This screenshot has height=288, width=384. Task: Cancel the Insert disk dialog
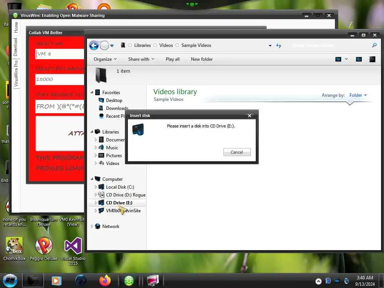click(x=237, y=152)
